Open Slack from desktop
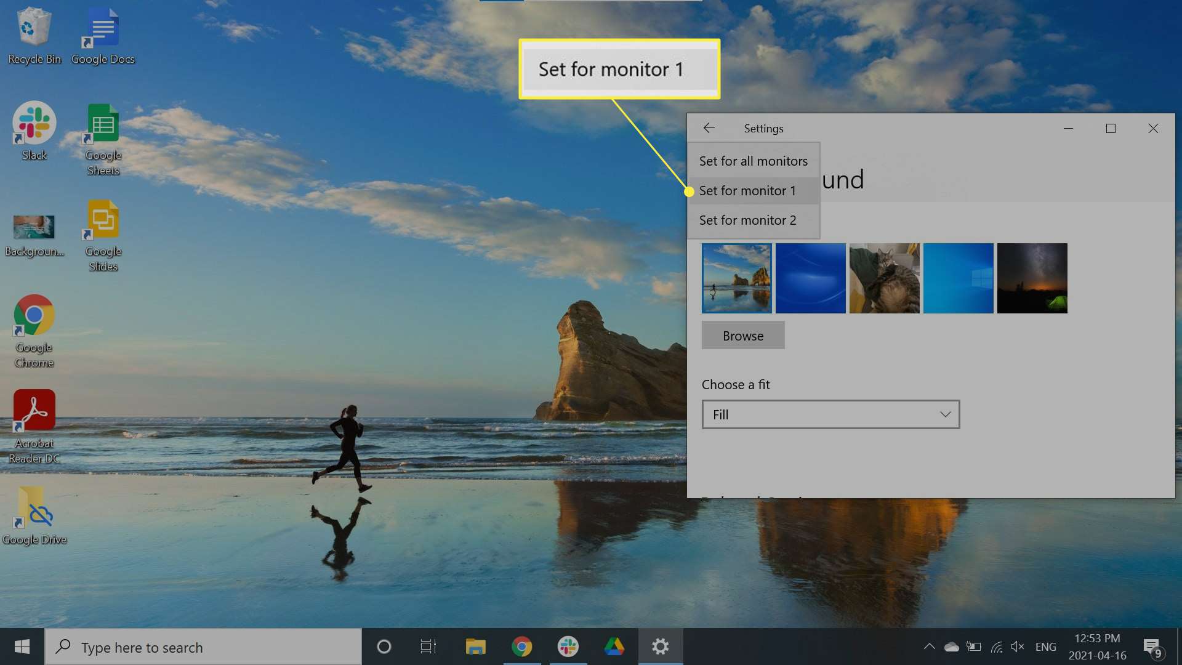1182x665 pixels. tap(34, 130)
